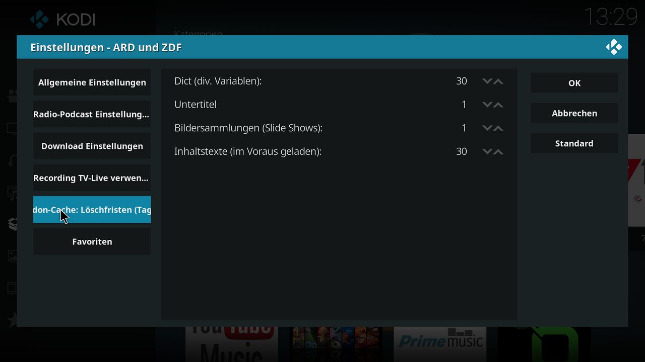Click the Untertitel setting label
The height and width of the screenshot is (362, 645).
(196, 105)
